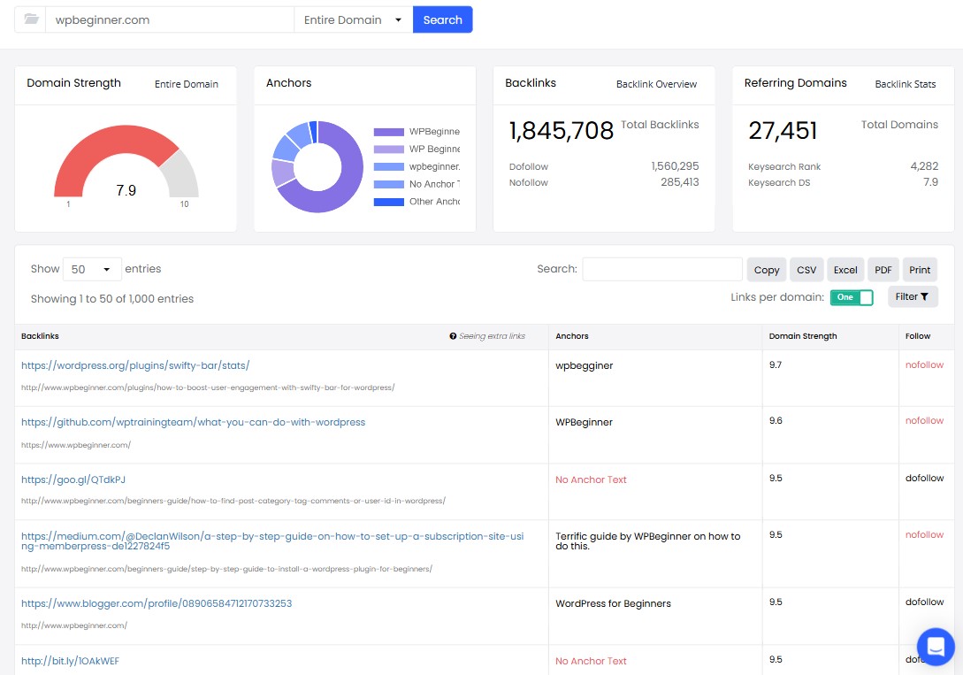
Task: Click the Entire Domain link in Domain Strength card
Action: [x=186, y=84]
